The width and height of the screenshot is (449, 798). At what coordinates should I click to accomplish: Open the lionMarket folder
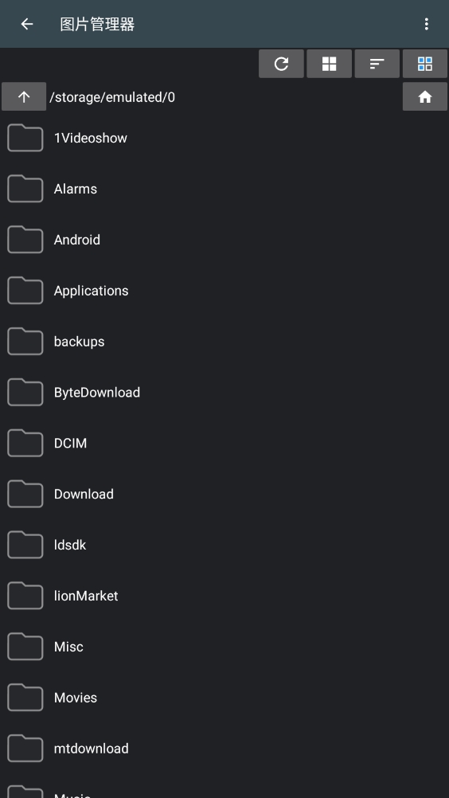pos(224,596)
